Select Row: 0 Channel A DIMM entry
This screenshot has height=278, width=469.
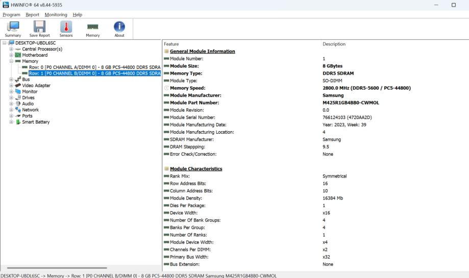(x=94, y=67)
